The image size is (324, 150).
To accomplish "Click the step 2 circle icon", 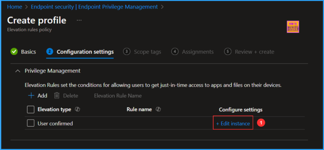I will pyautogui.click(x=50, y=52).
